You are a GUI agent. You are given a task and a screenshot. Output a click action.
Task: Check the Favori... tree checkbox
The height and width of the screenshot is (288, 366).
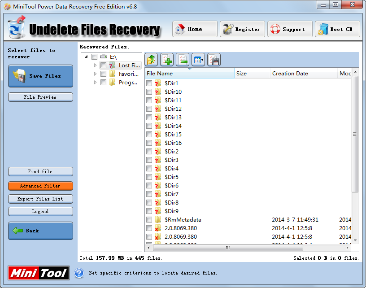tap(104, 74)
